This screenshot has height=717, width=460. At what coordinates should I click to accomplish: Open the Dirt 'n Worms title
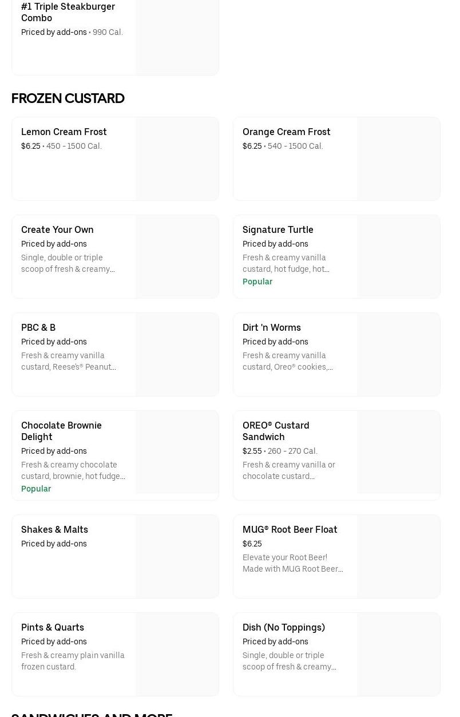271,327
